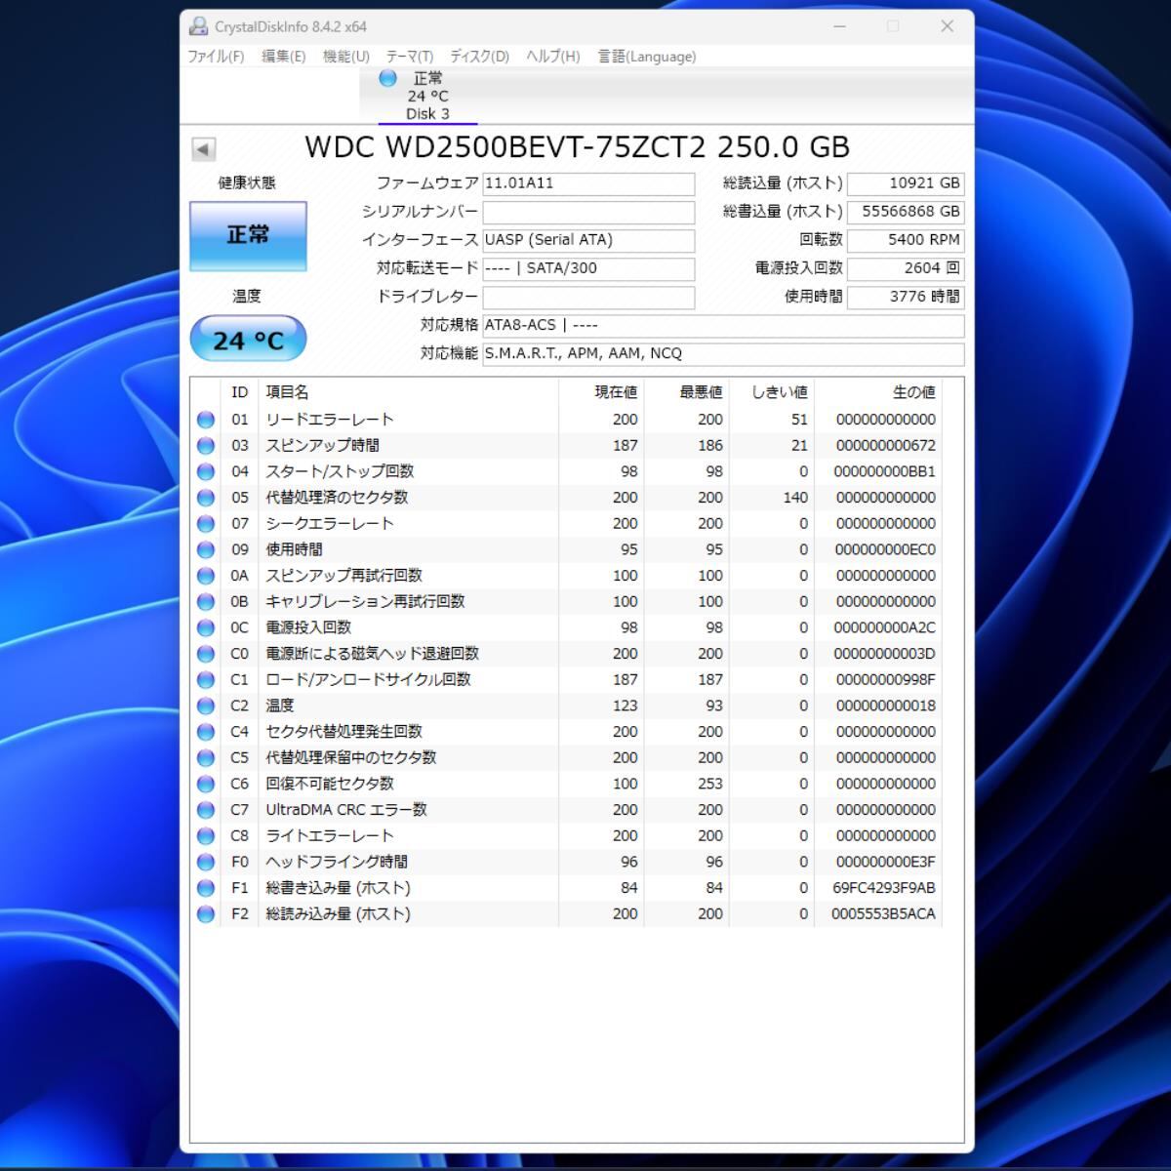The height and width of the screenshot is (1171, 1171).
Task: Select the Disk 3 tab
Action: click(427, 97)
